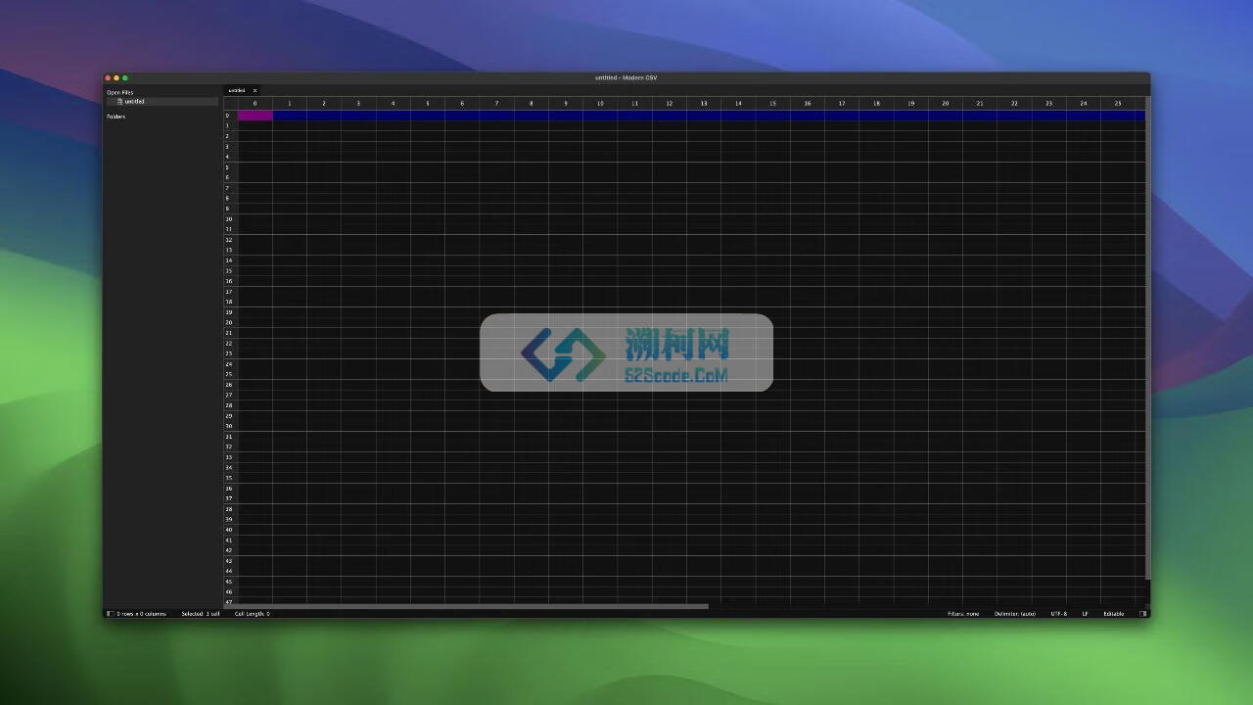Select column header 5

click(428, 103)
